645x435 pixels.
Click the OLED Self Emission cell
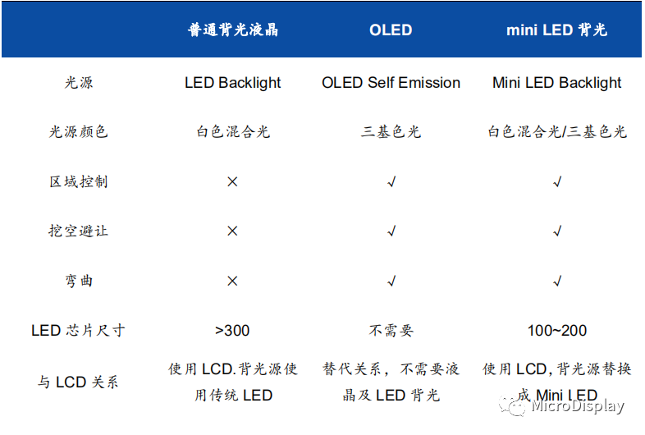(391, 83)
